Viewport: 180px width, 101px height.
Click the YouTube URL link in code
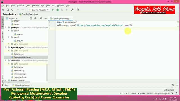(100, 25)
